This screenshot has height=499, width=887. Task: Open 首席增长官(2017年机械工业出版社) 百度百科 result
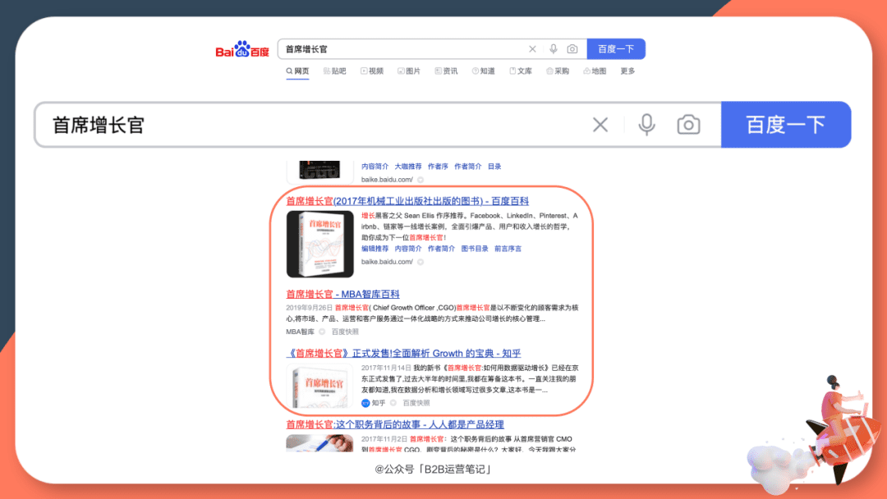click(x=407, y=201)
